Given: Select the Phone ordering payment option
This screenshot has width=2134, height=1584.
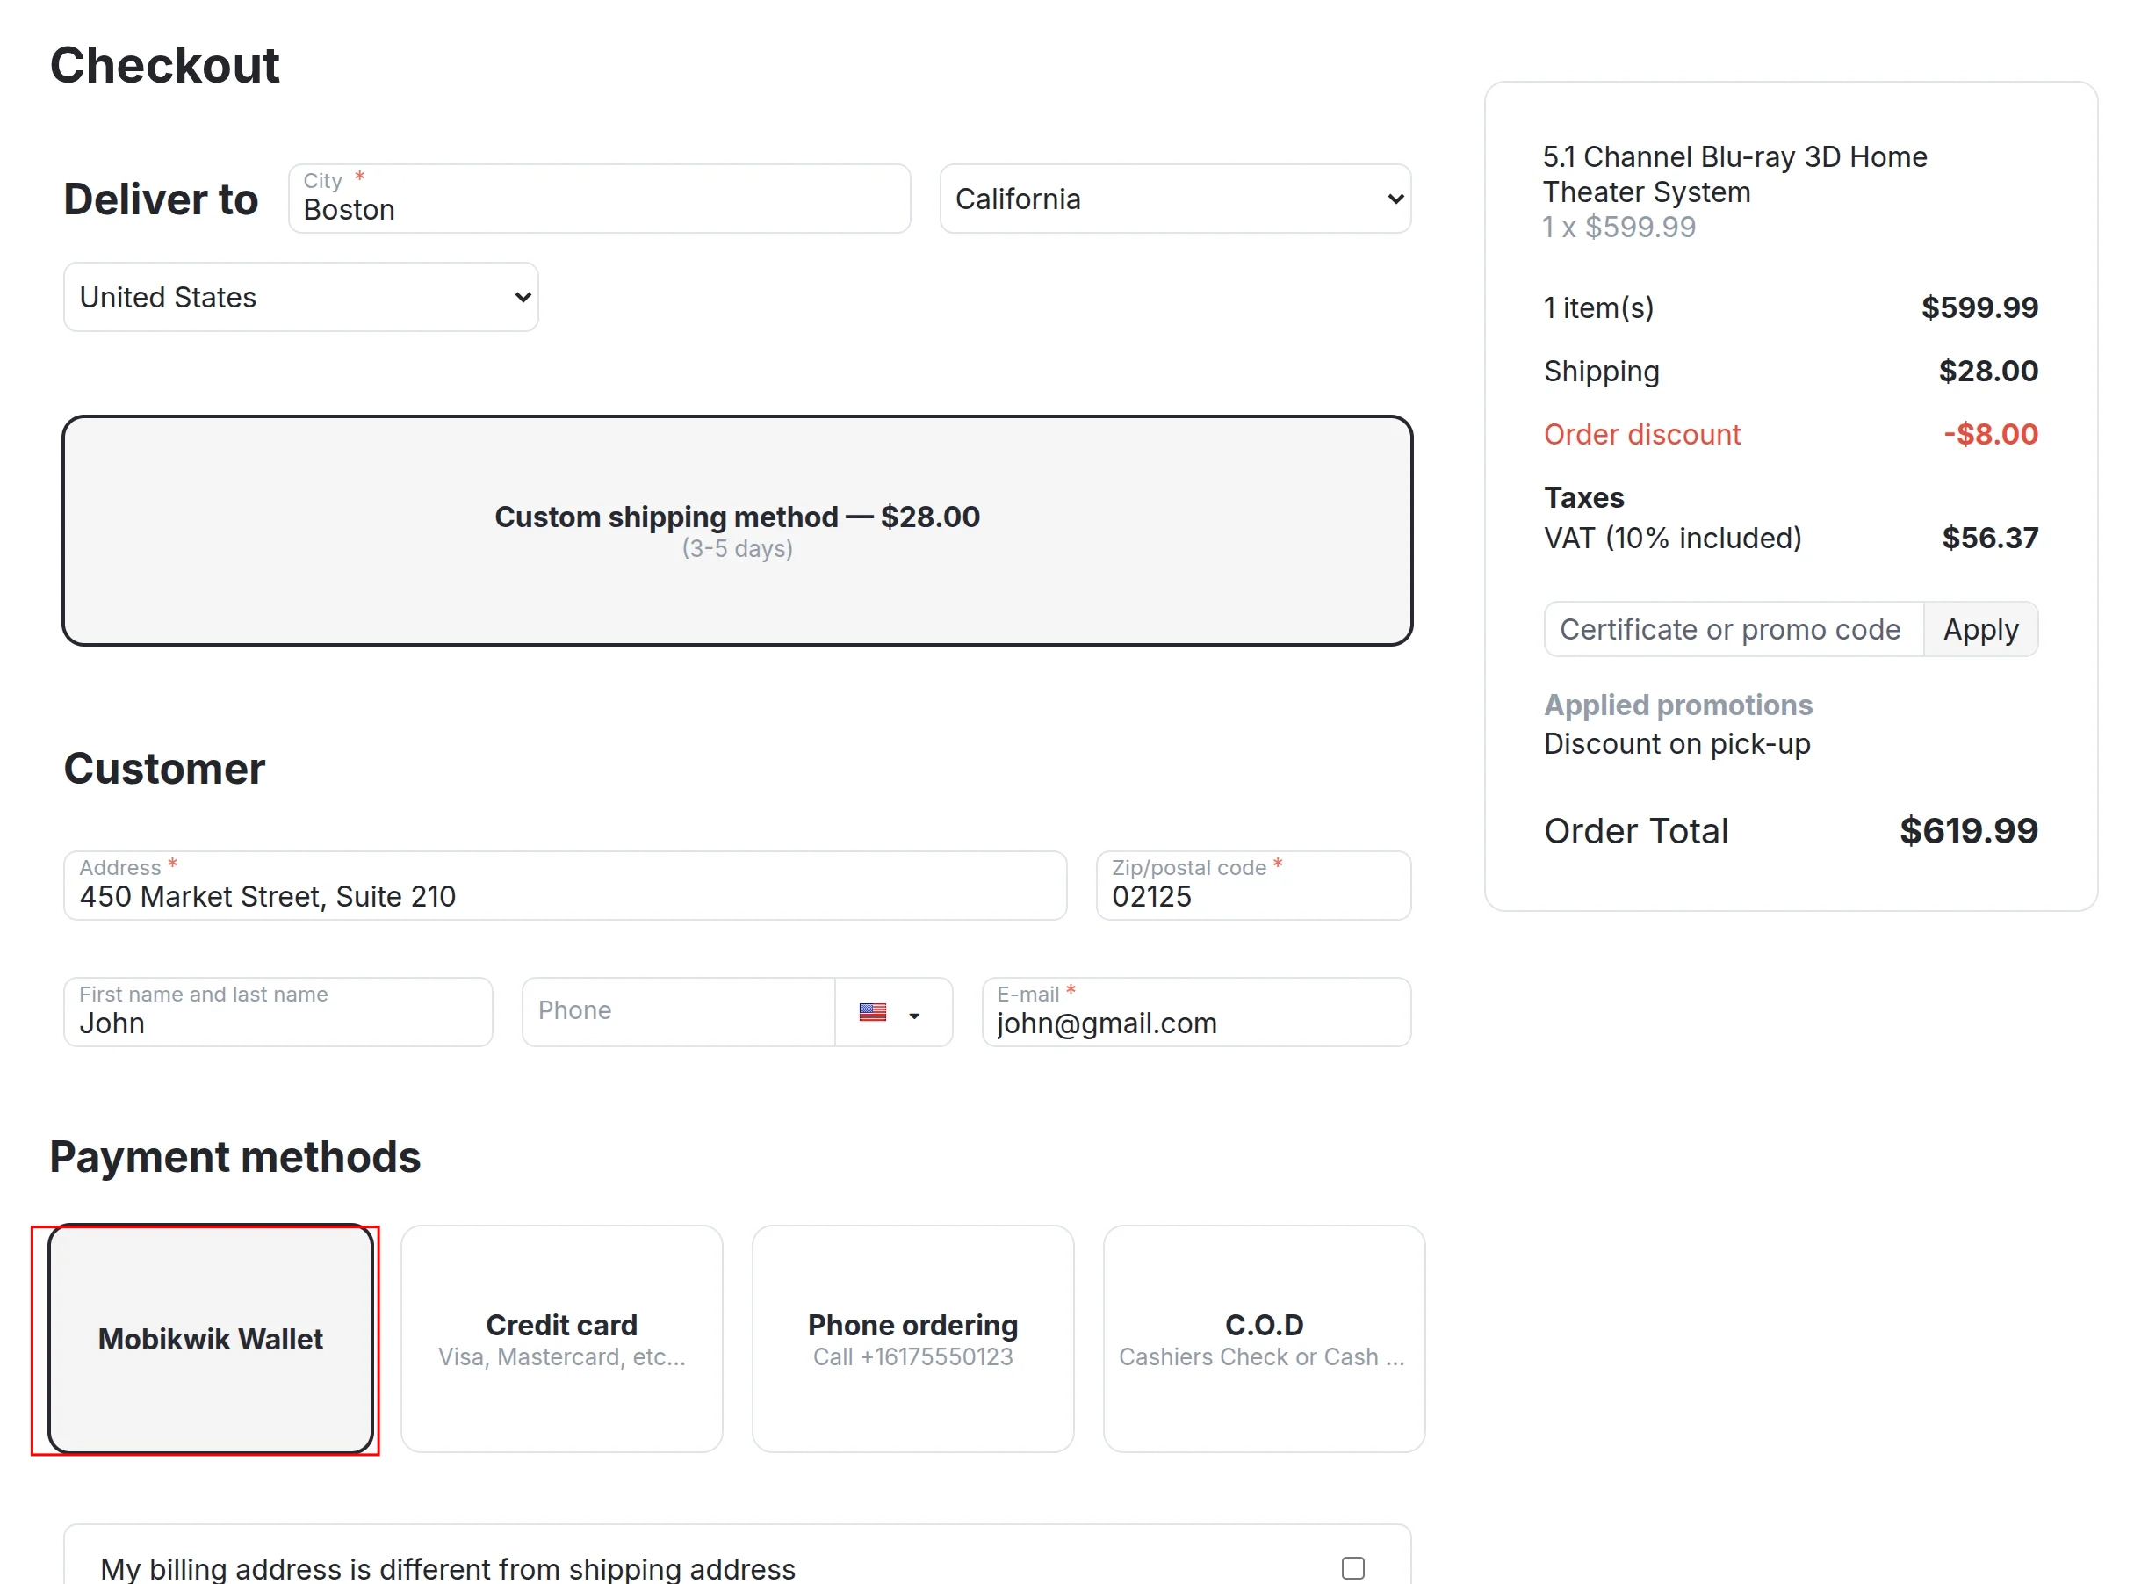Looking at the screenshot, I should pos(912,1339).
